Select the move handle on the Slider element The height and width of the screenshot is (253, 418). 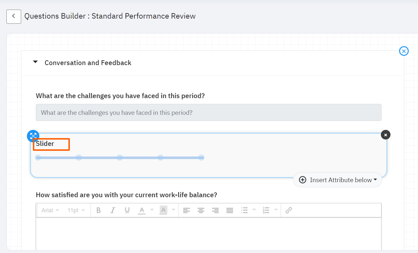point(33,136)
